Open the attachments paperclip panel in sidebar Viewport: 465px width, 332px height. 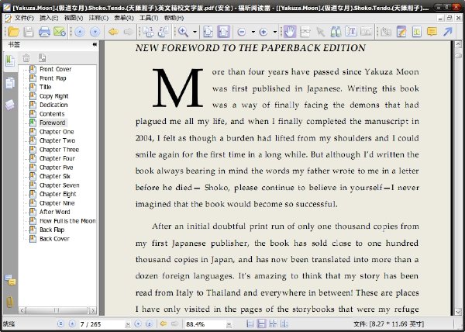(10, 302)
